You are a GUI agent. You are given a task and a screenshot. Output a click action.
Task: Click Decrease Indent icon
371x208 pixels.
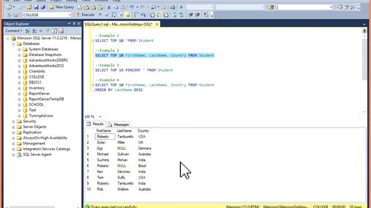pyautogui.click(x=191, y=15)
